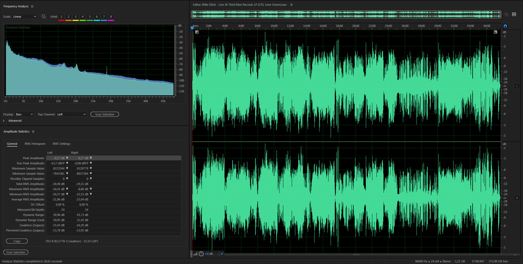The width and height of the screenshot is (523, 264).
Task: Click the 18:00 mark on the time ruler
Action: (339, 26)
